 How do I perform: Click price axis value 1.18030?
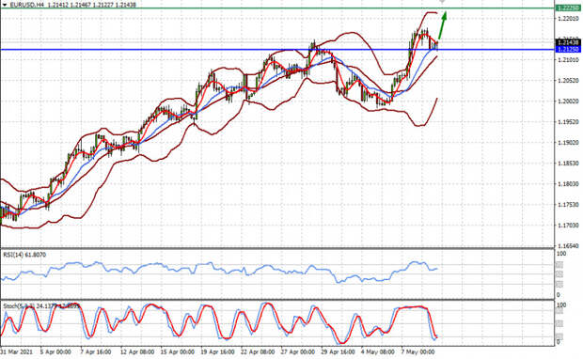569,183
